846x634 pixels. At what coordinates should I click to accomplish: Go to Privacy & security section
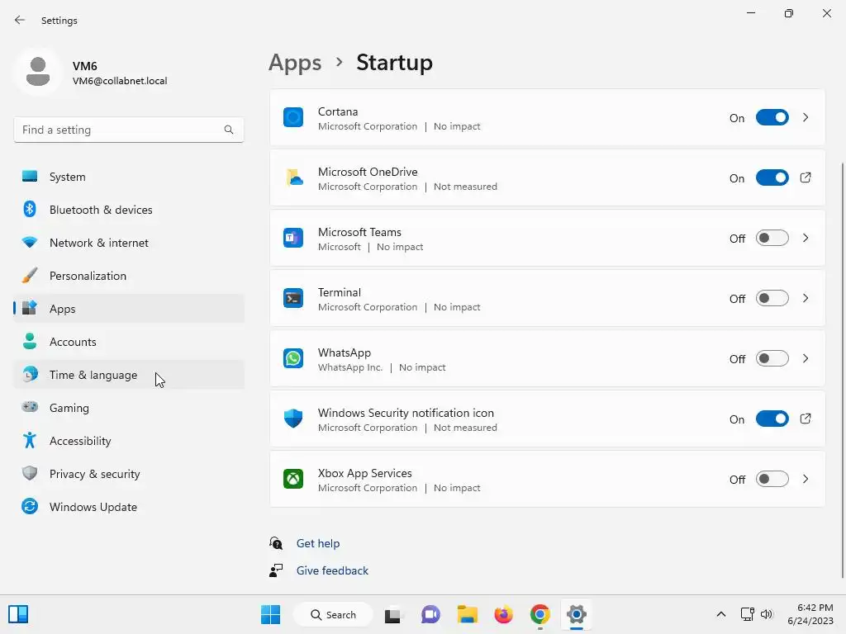tap(94, 474)
